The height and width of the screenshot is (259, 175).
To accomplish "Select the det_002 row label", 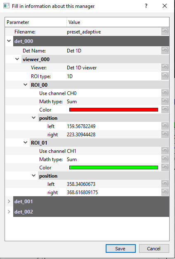I will pos(24,212).
